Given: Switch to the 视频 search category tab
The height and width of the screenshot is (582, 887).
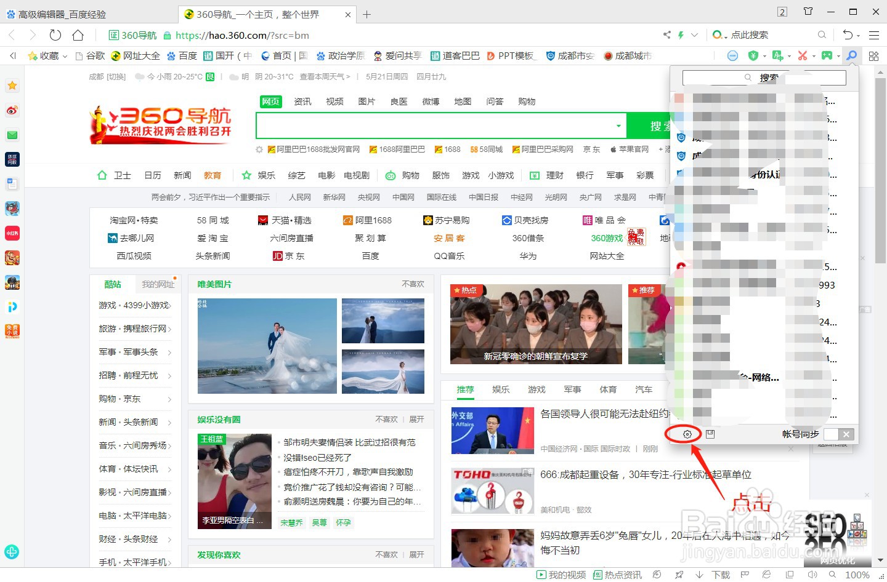Looking at the screenshot, I should [x=334, y=102].
